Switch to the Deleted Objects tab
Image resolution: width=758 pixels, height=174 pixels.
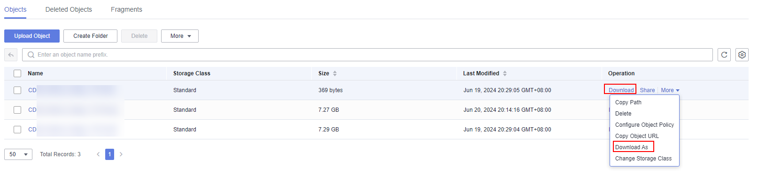(69, 9)
